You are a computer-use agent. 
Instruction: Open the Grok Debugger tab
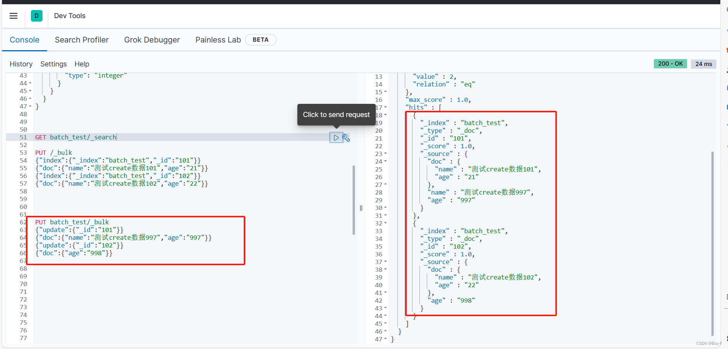[x=152, y=40]
